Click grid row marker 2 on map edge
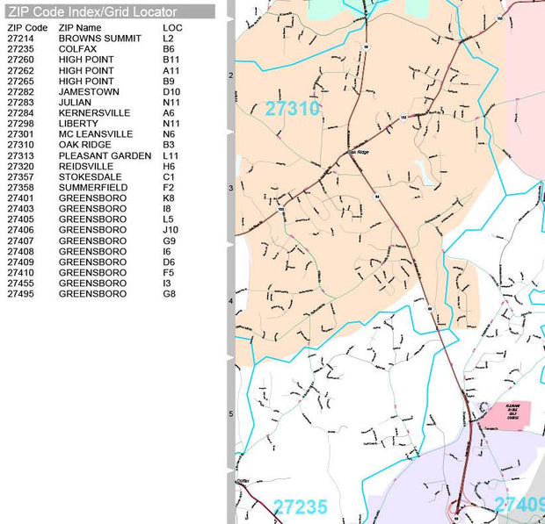Viewport: 545px width, 524px height. coord(231,75)
